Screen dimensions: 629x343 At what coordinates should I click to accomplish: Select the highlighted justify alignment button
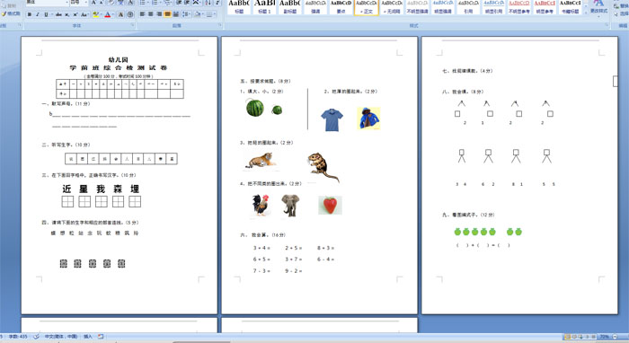(x=167, y=14)
